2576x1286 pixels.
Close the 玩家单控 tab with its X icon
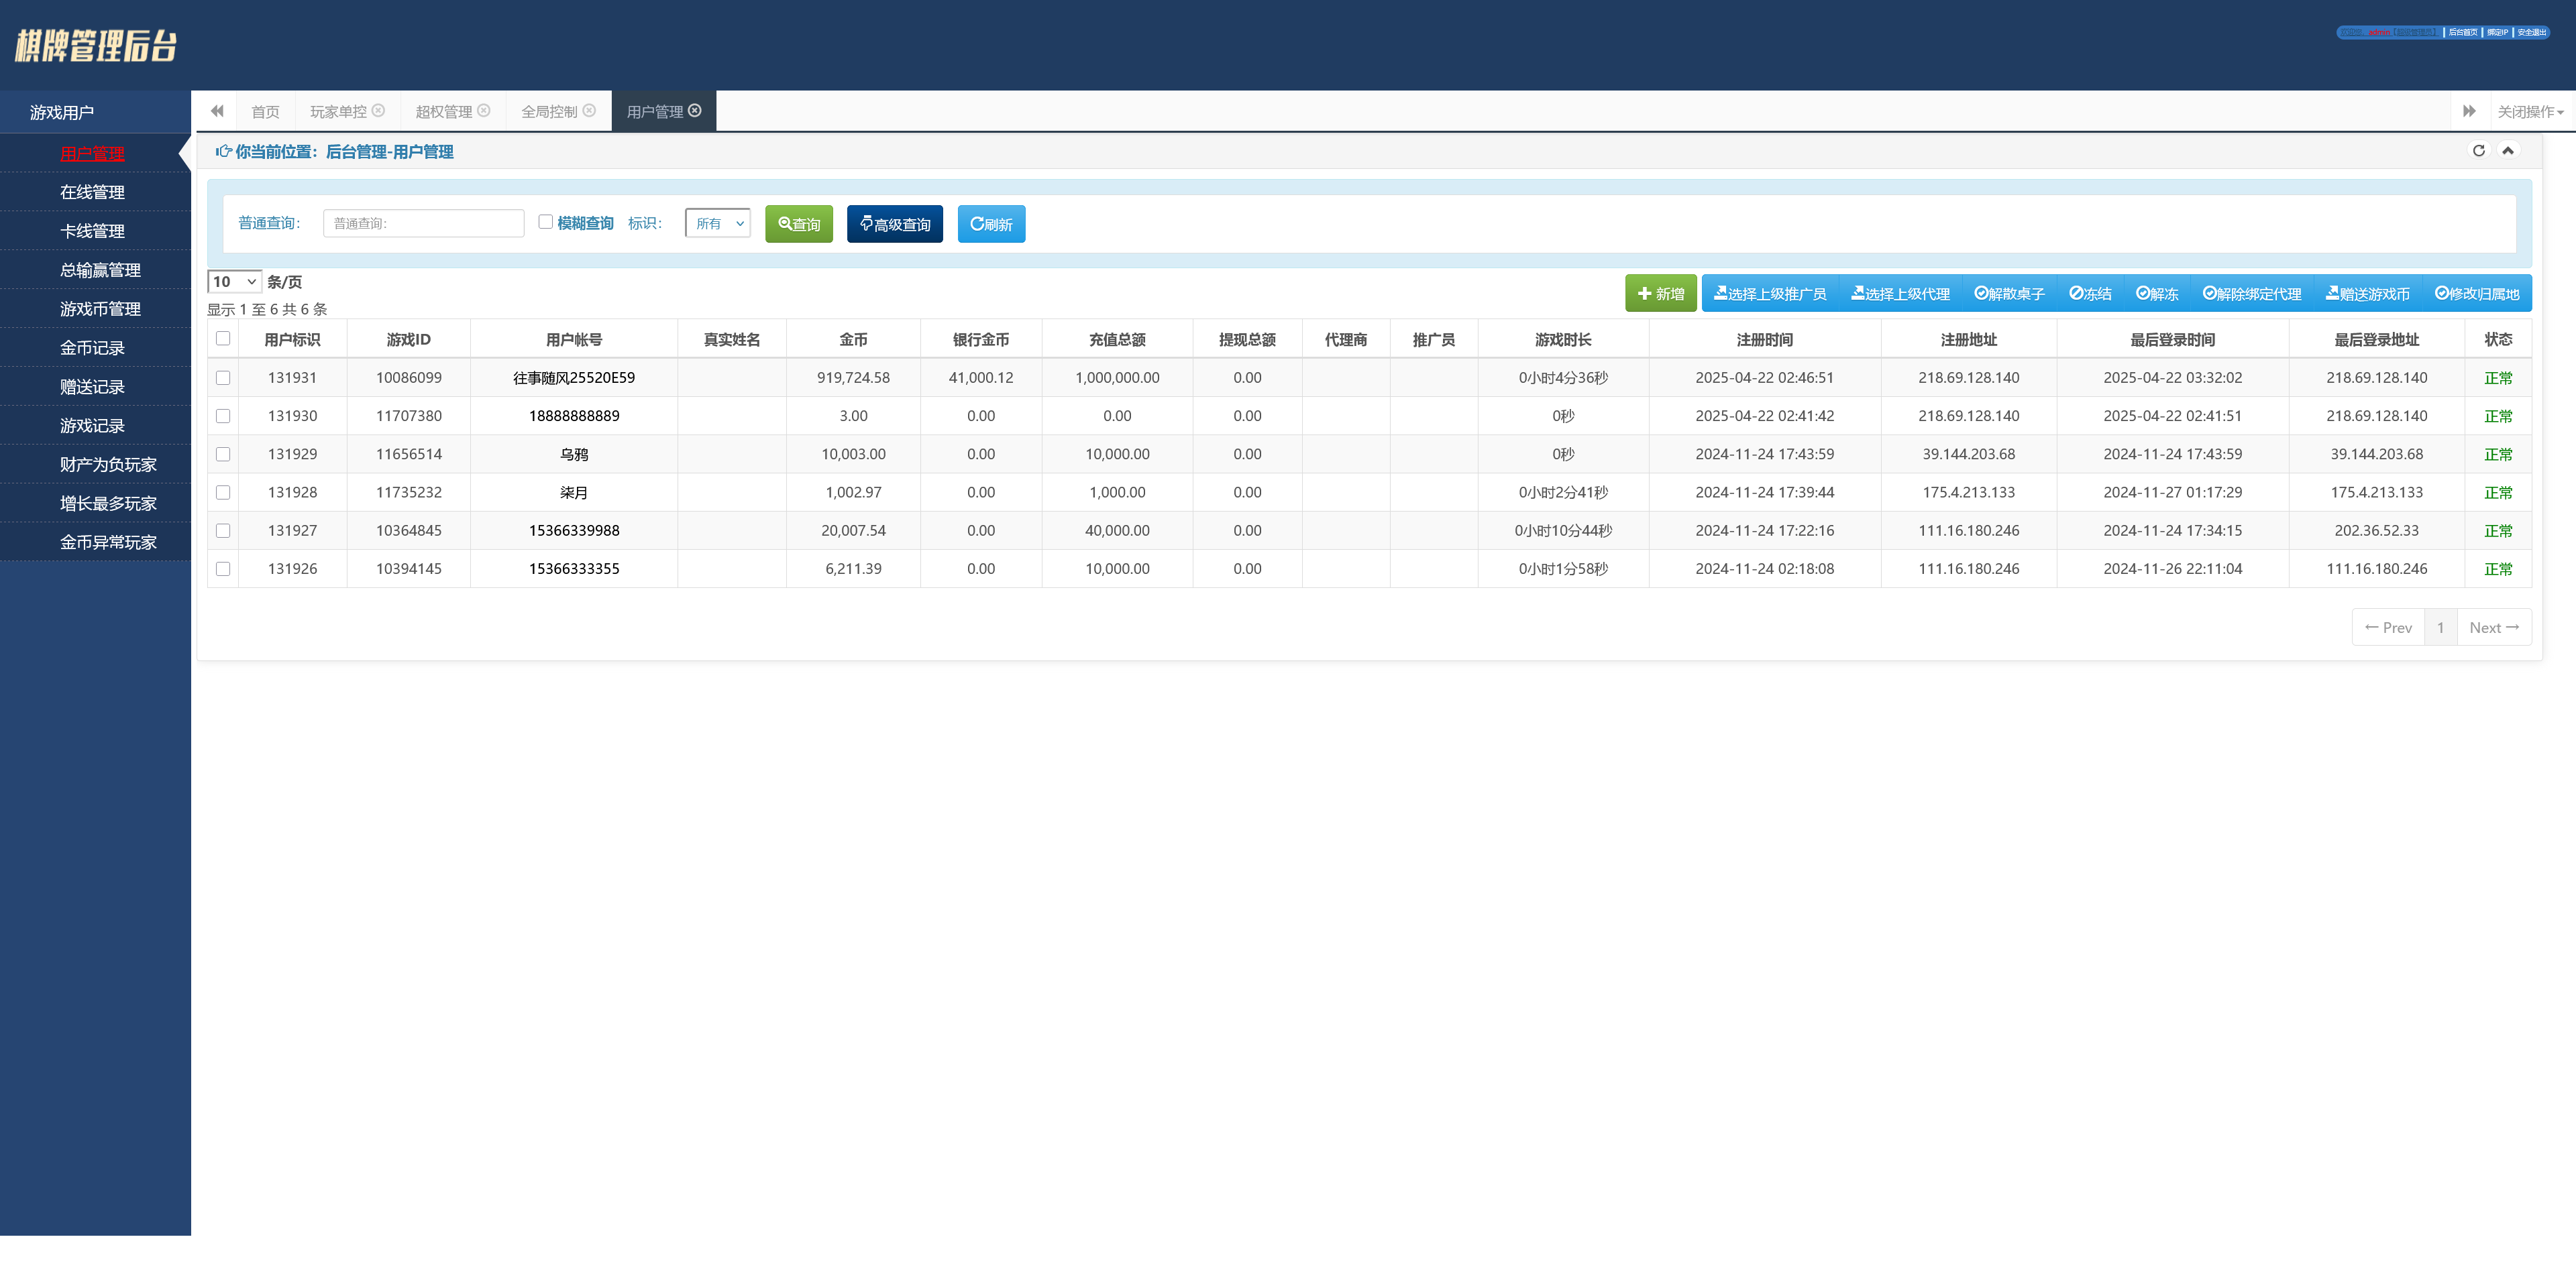pyautogui.click(x=378, y=111)
